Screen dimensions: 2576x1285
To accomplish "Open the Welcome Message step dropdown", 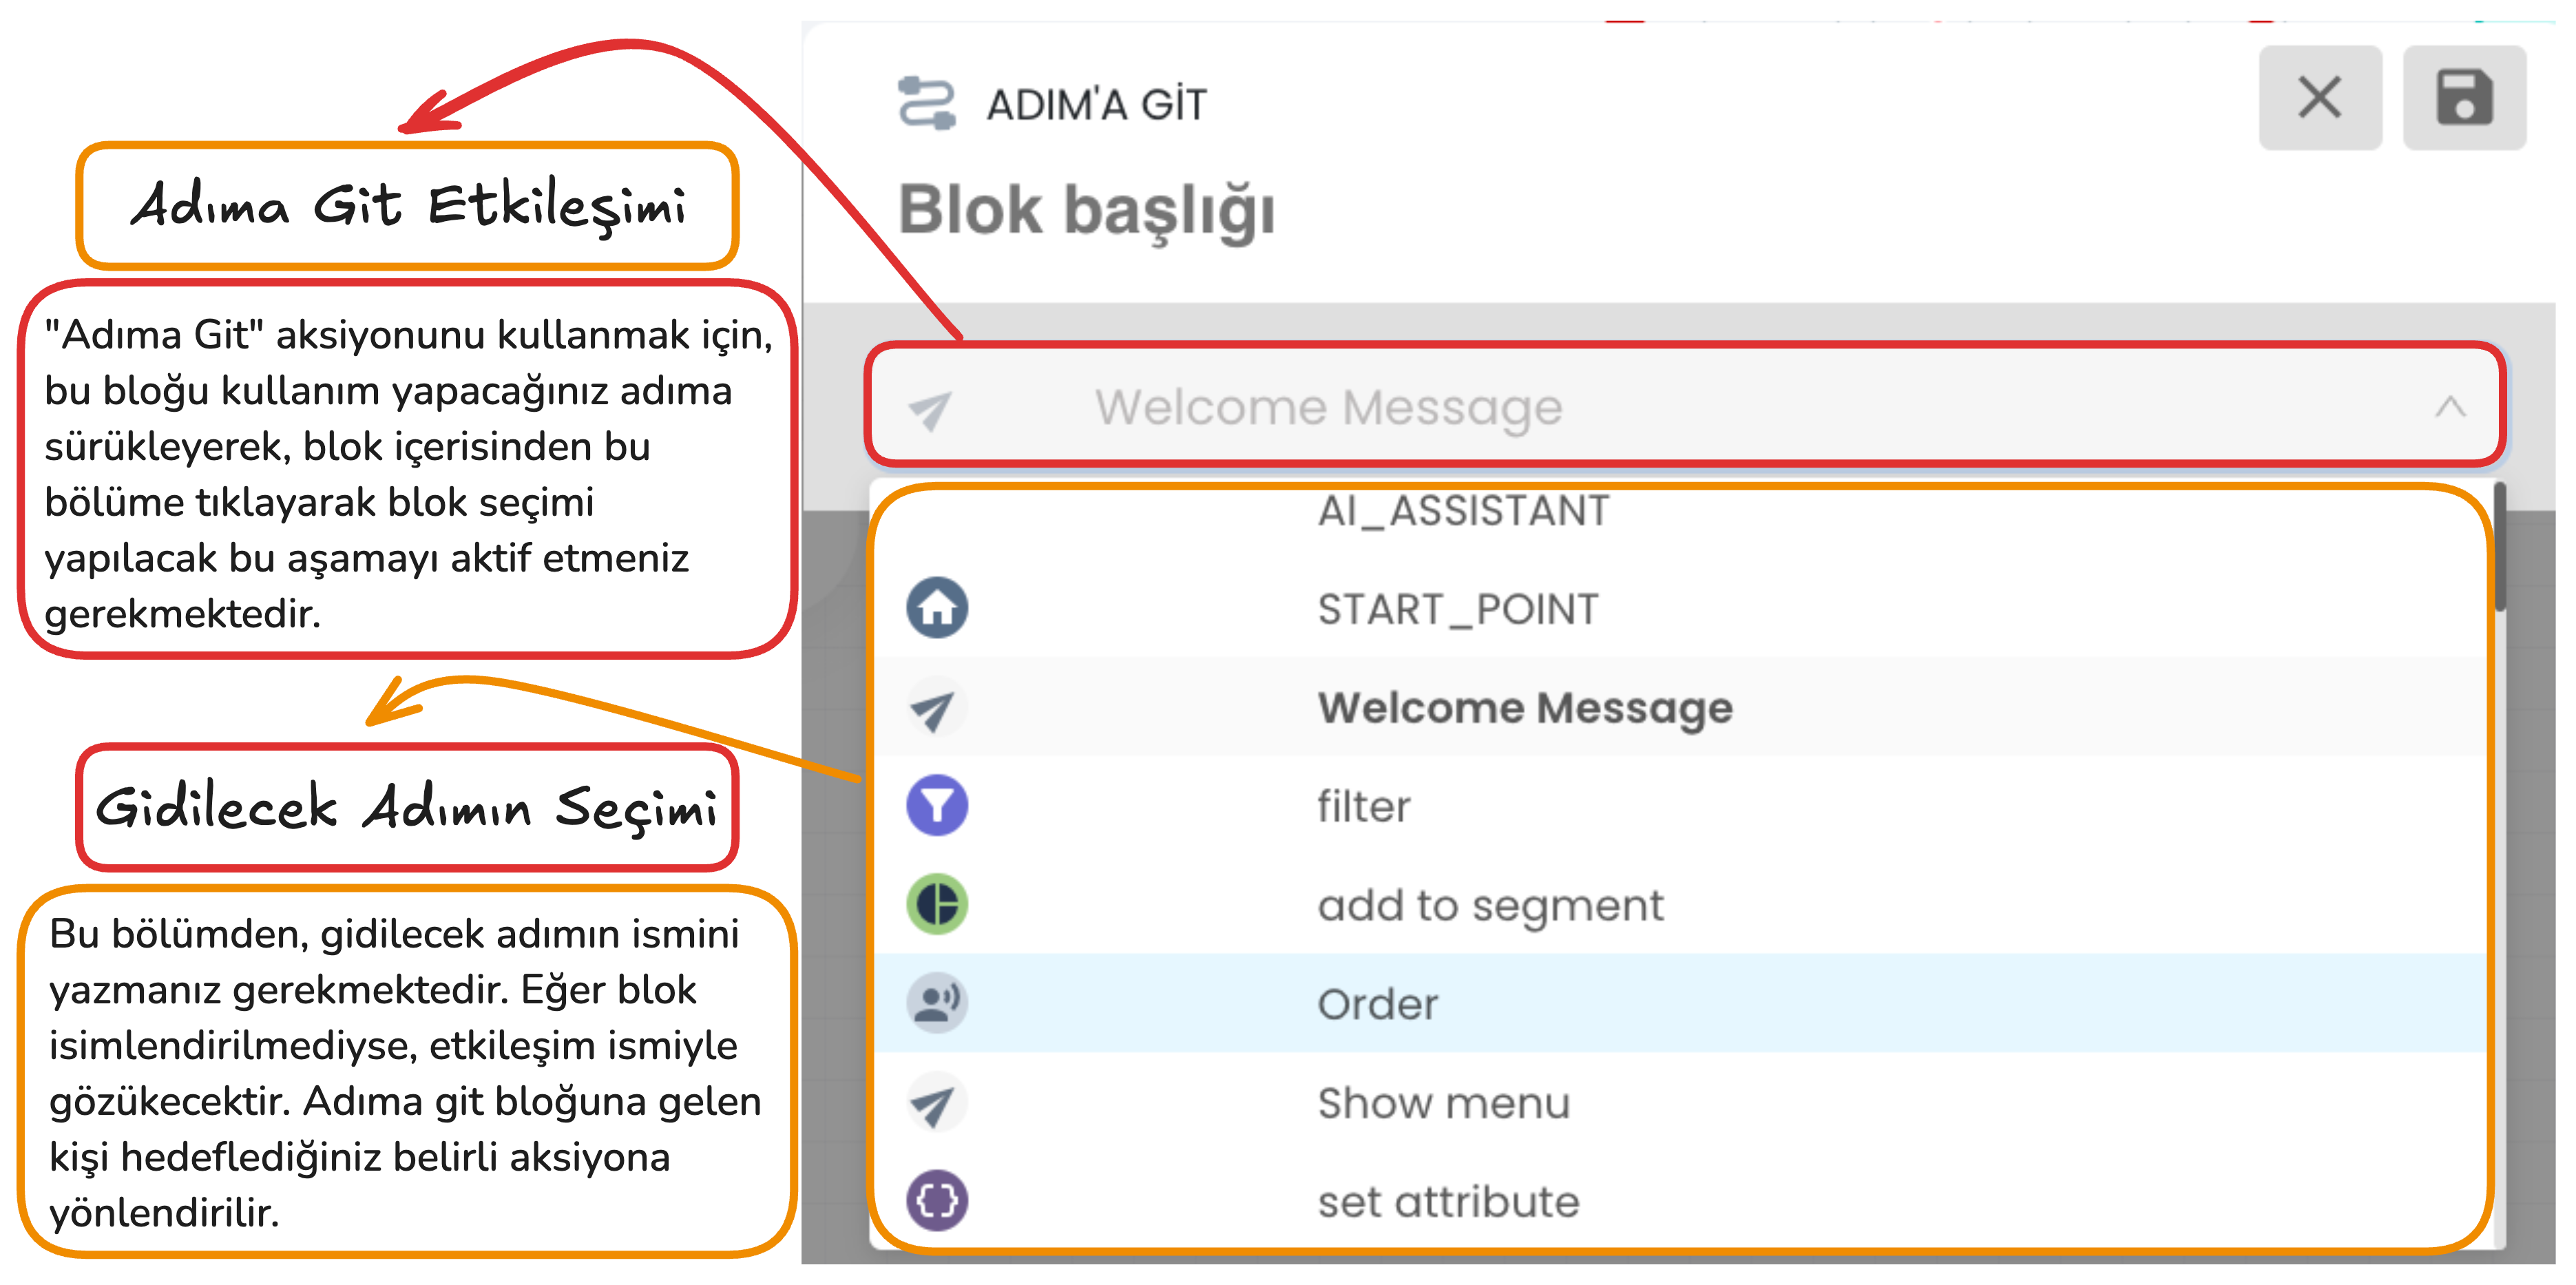I will (1685, 406).
